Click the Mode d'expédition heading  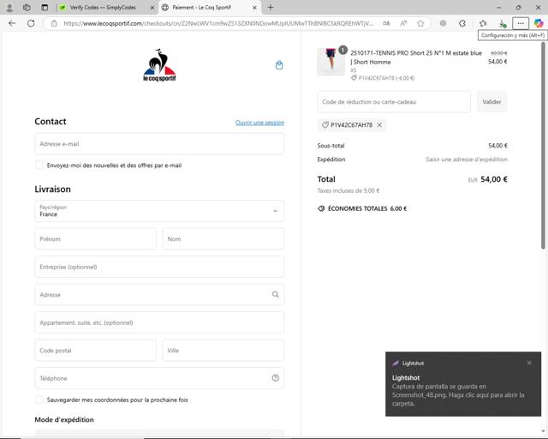pyautogui.click(x=64, y=419)
